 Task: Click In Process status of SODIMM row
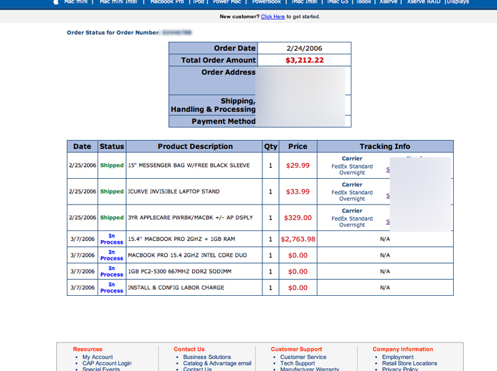[x=111, y=271]
